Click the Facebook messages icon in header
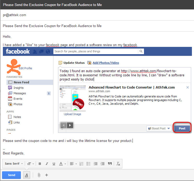Image resolution: width=194 pixels, height=181 pixels. click(x=41, y=52)
